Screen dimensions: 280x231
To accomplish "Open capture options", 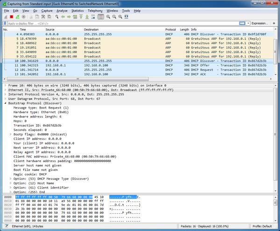I will 24,16.
